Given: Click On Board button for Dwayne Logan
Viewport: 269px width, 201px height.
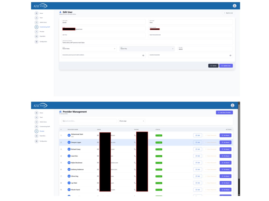Looking at the screenshot, I should 225,142.
